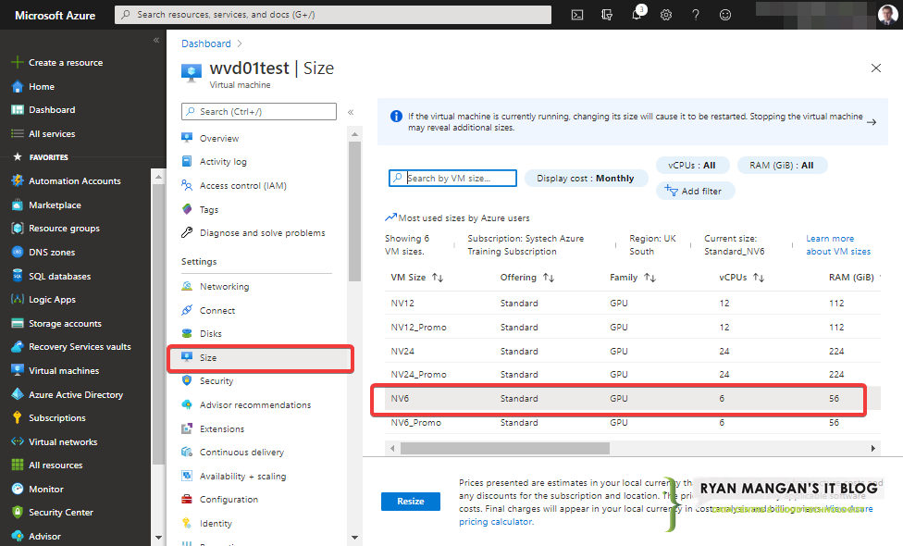Click the All resources grid icon
Image resolution: width=903 pixels, height=546 pixels.
(18, 465)
